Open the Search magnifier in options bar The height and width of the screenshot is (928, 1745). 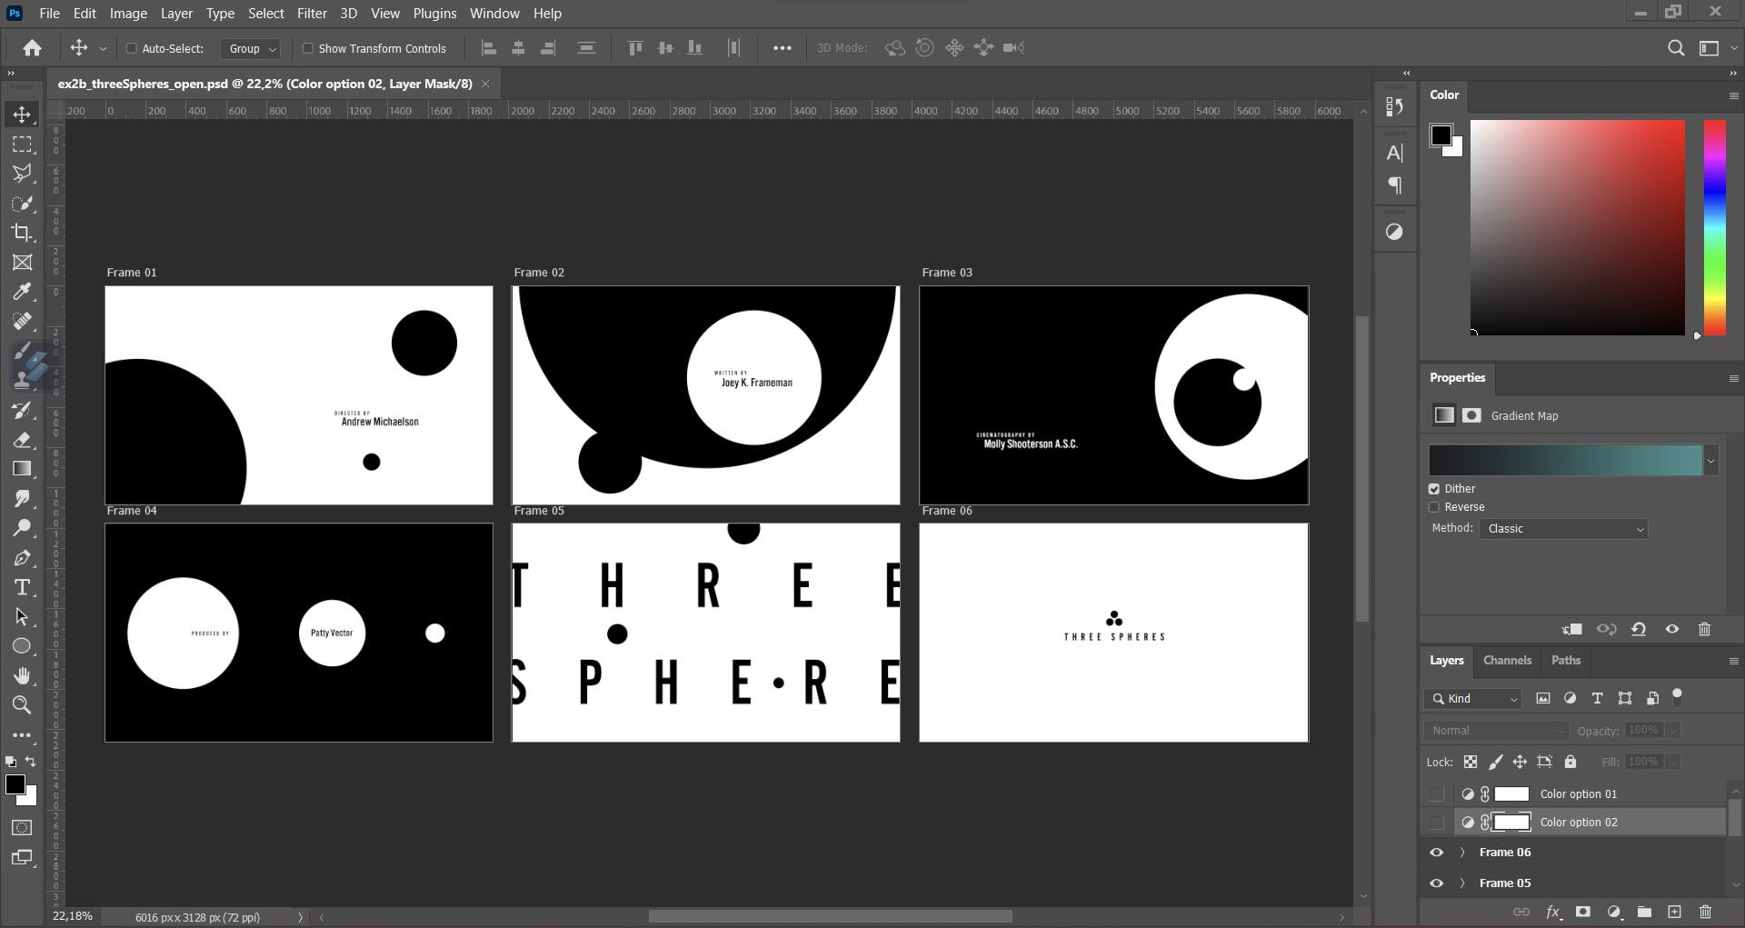pyautogui.click(x=1676, y=48)
